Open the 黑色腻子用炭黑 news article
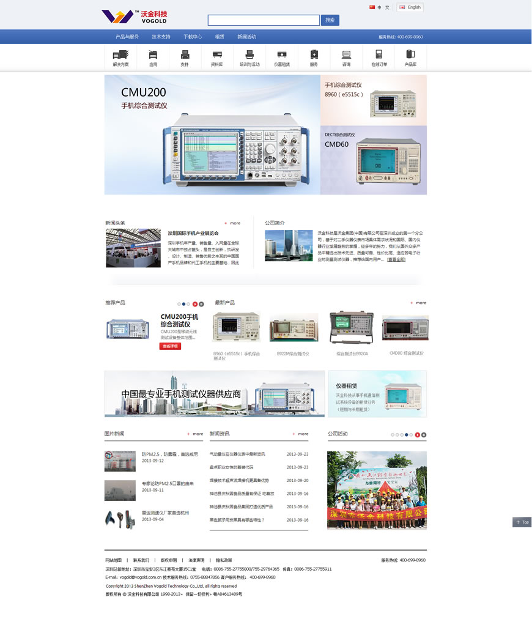 (x=237, y=520)
